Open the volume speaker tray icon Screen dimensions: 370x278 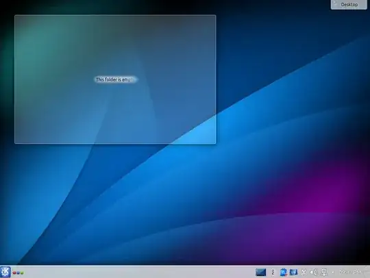313,273
